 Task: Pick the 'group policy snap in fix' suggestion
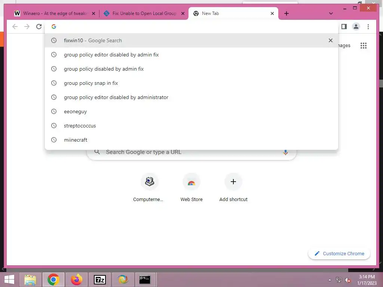click(x=191, y=83)
